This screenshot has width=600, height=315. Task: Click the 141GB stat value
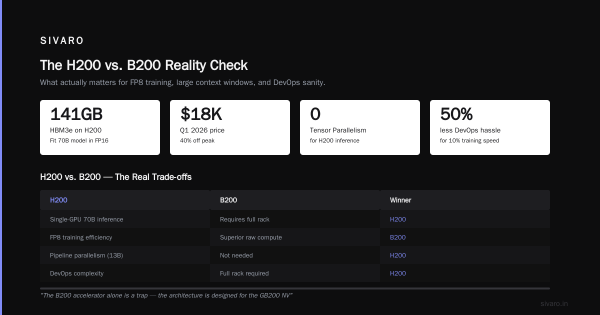[x=76, y=114]
